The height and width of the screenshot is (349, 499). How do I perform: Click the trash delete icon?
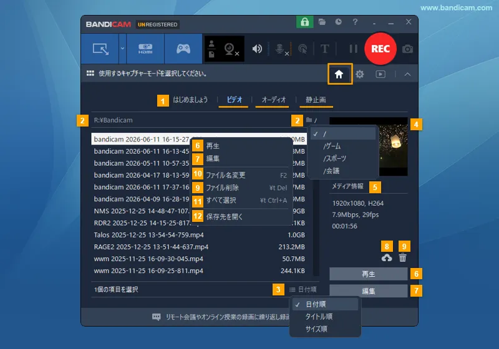pos(402,257)
